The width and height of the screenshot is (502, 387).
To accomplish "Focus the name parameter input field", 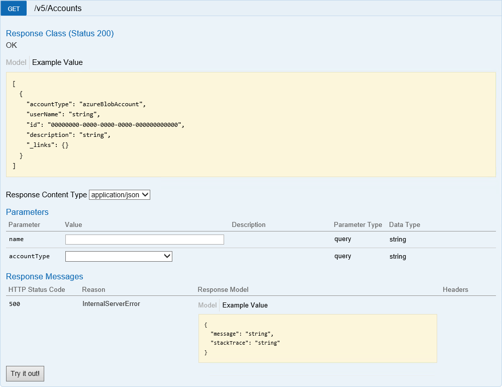I will pyautogui.click(x=145, y=240).
